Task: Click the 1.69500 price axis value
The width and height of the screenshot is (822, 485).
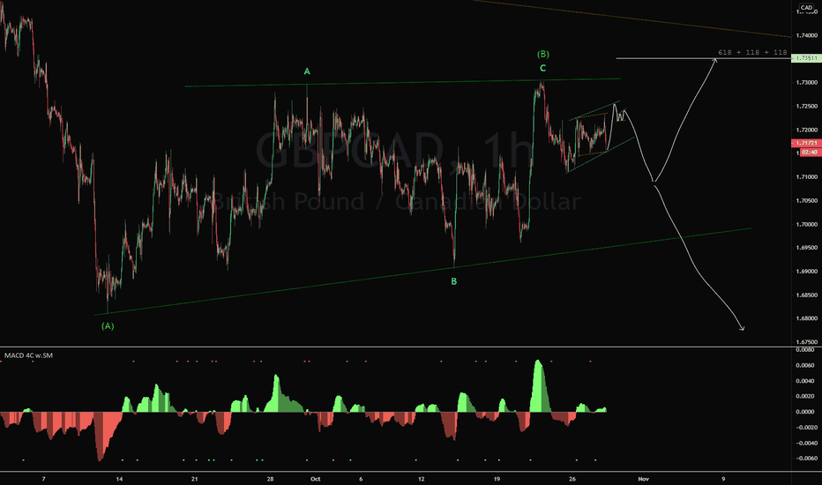Action: point(807,248)
